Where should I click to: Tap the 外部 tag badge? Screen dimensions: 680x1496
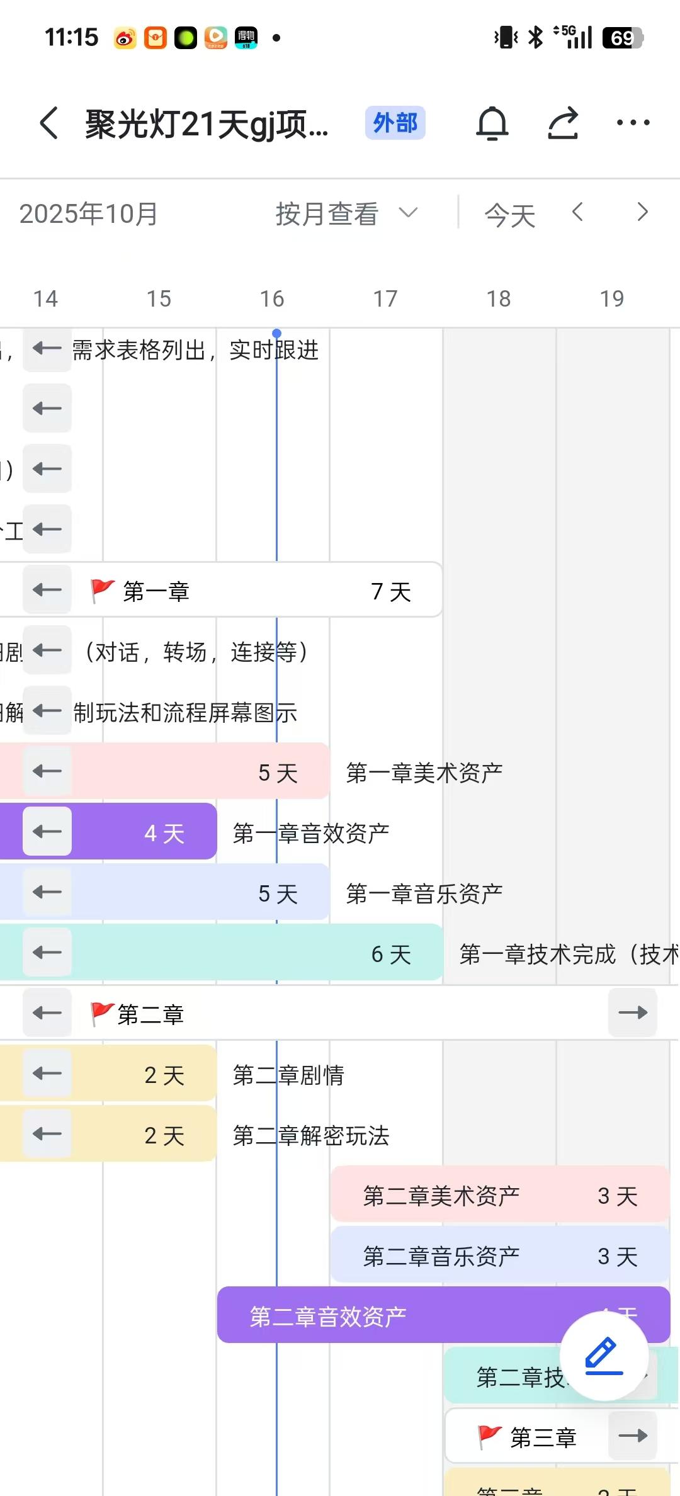(x=395, y=123)
